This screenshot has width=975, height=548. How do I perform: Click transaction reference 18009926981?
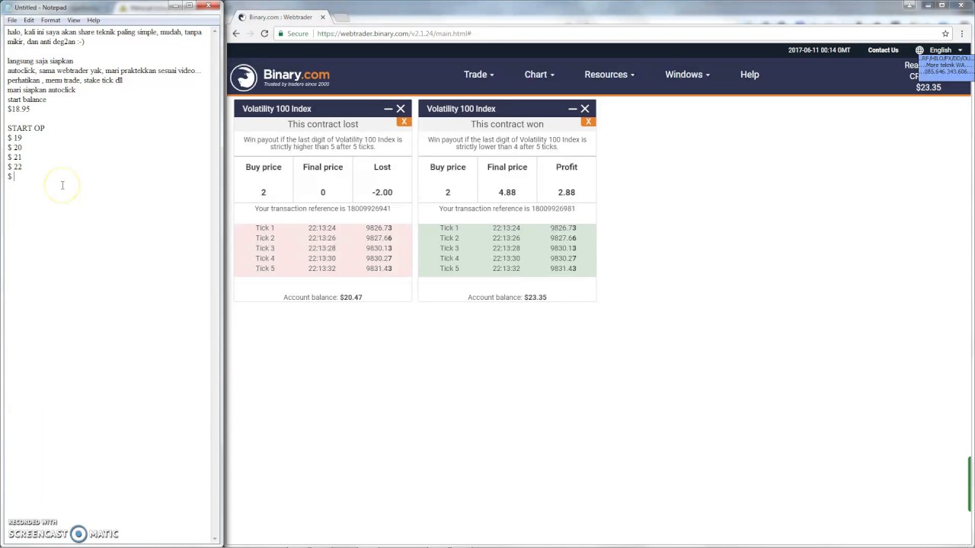pos(553,209)
